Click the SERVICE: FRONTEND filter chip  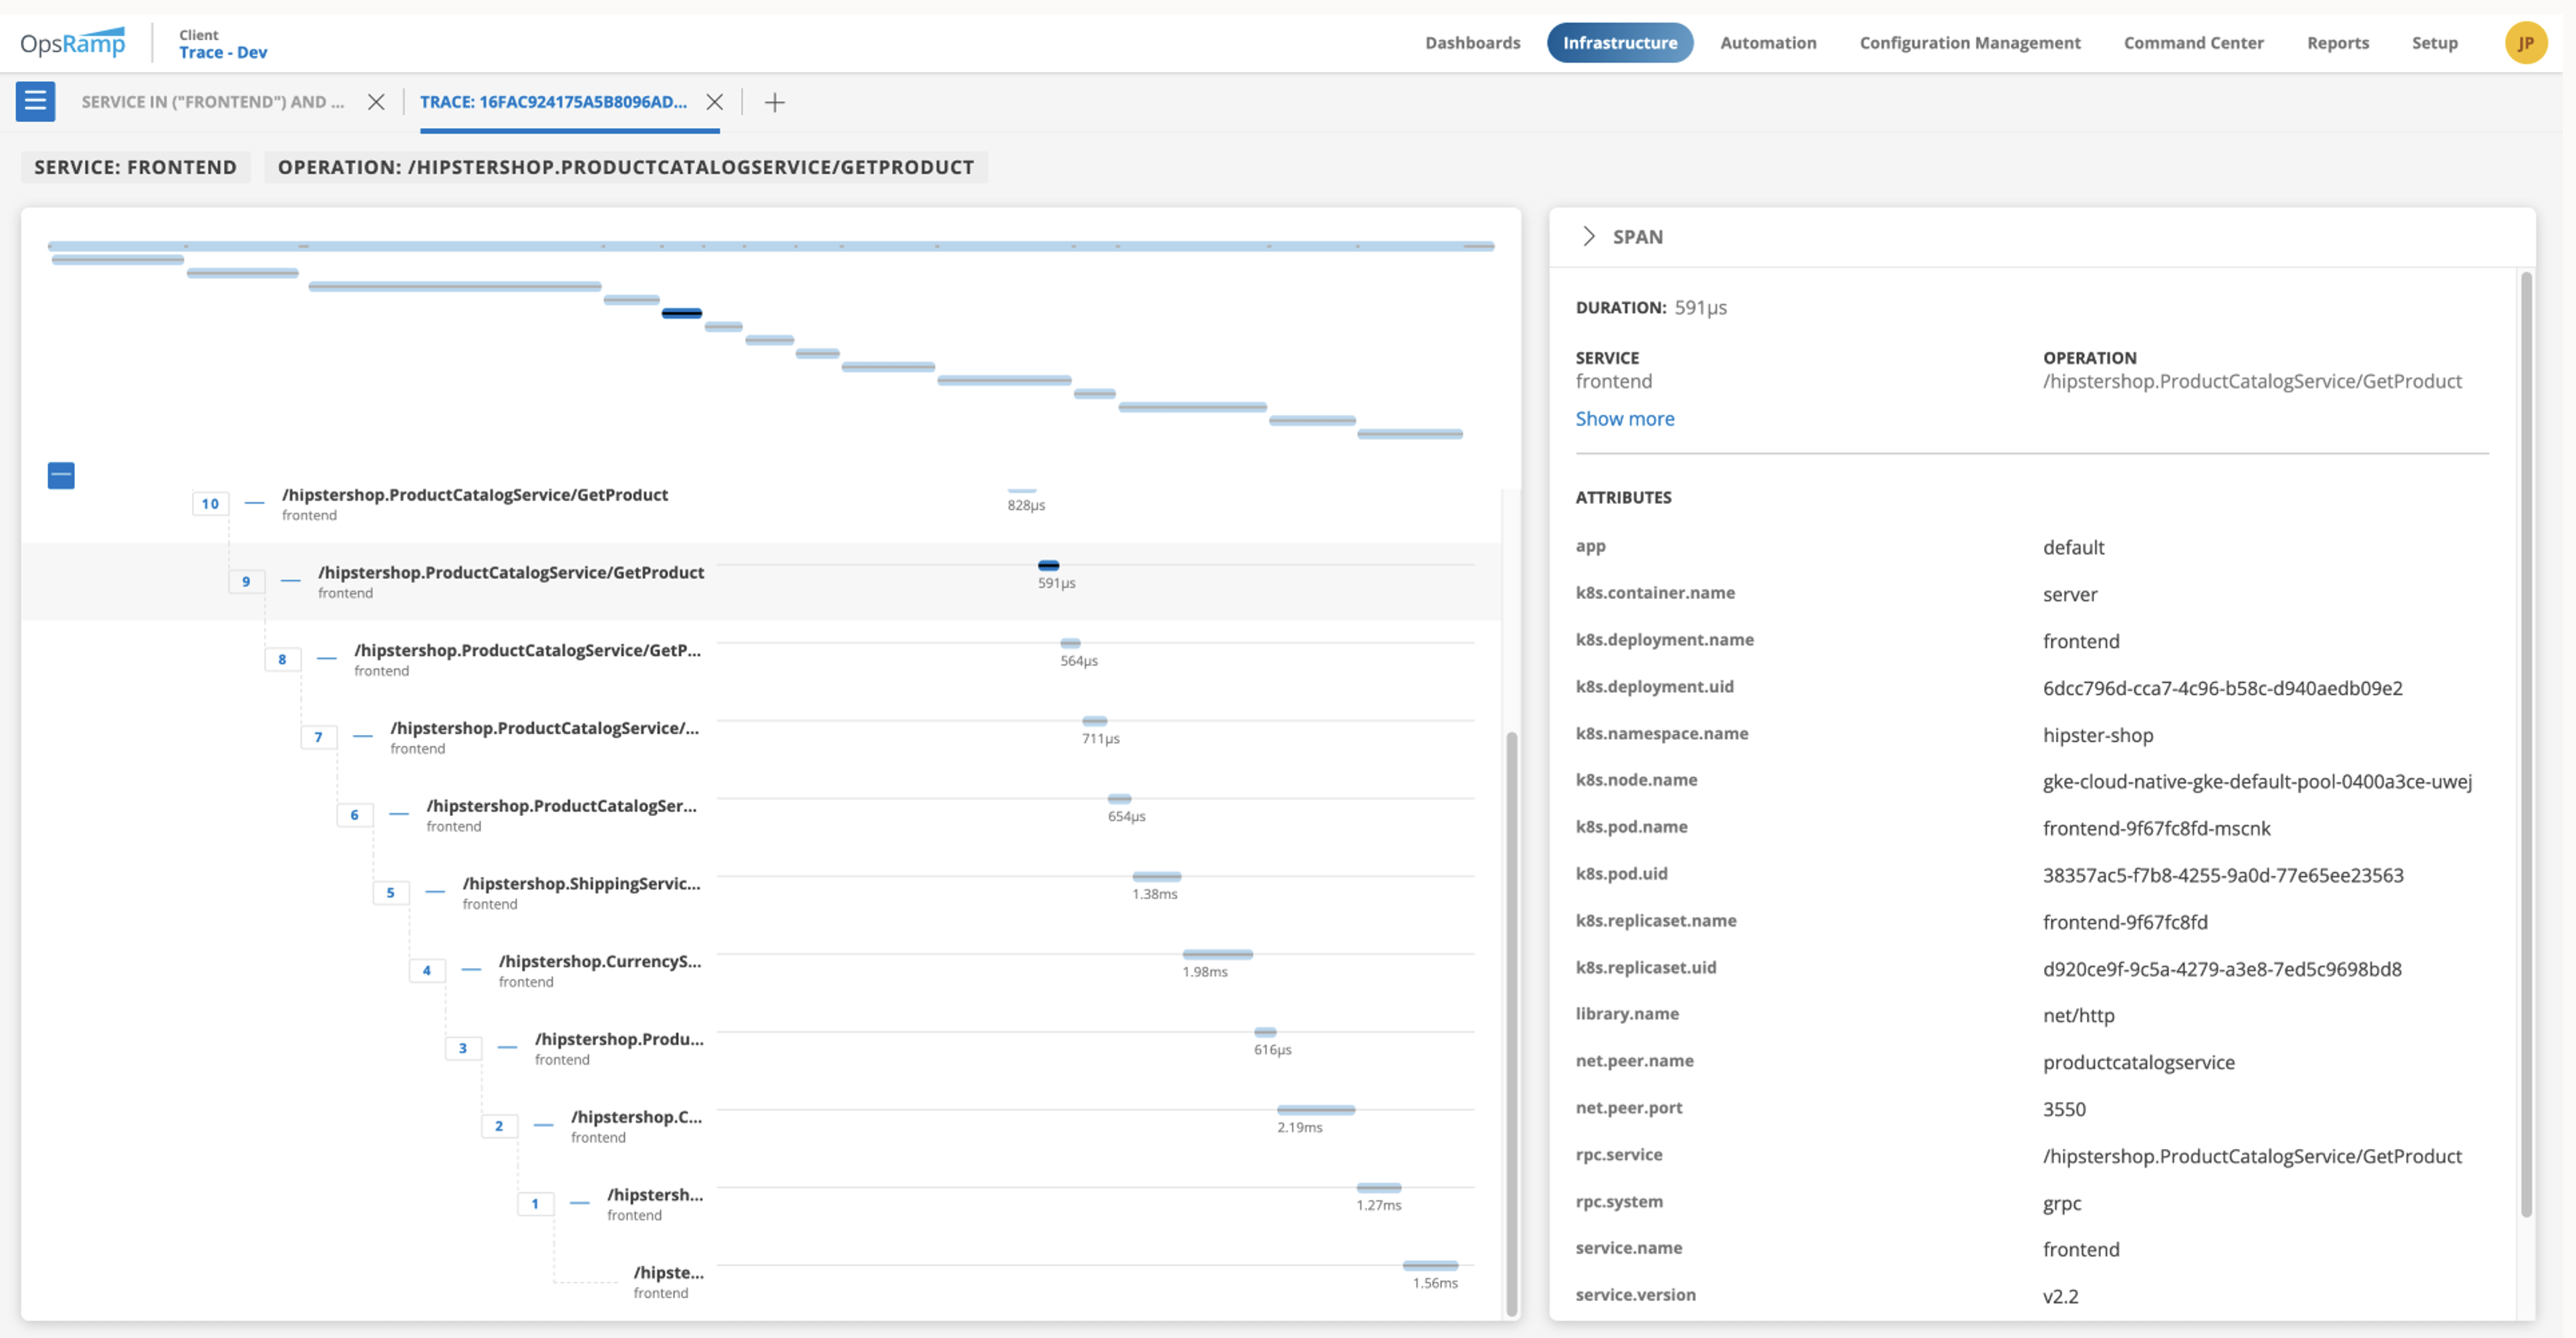point(135,166)
